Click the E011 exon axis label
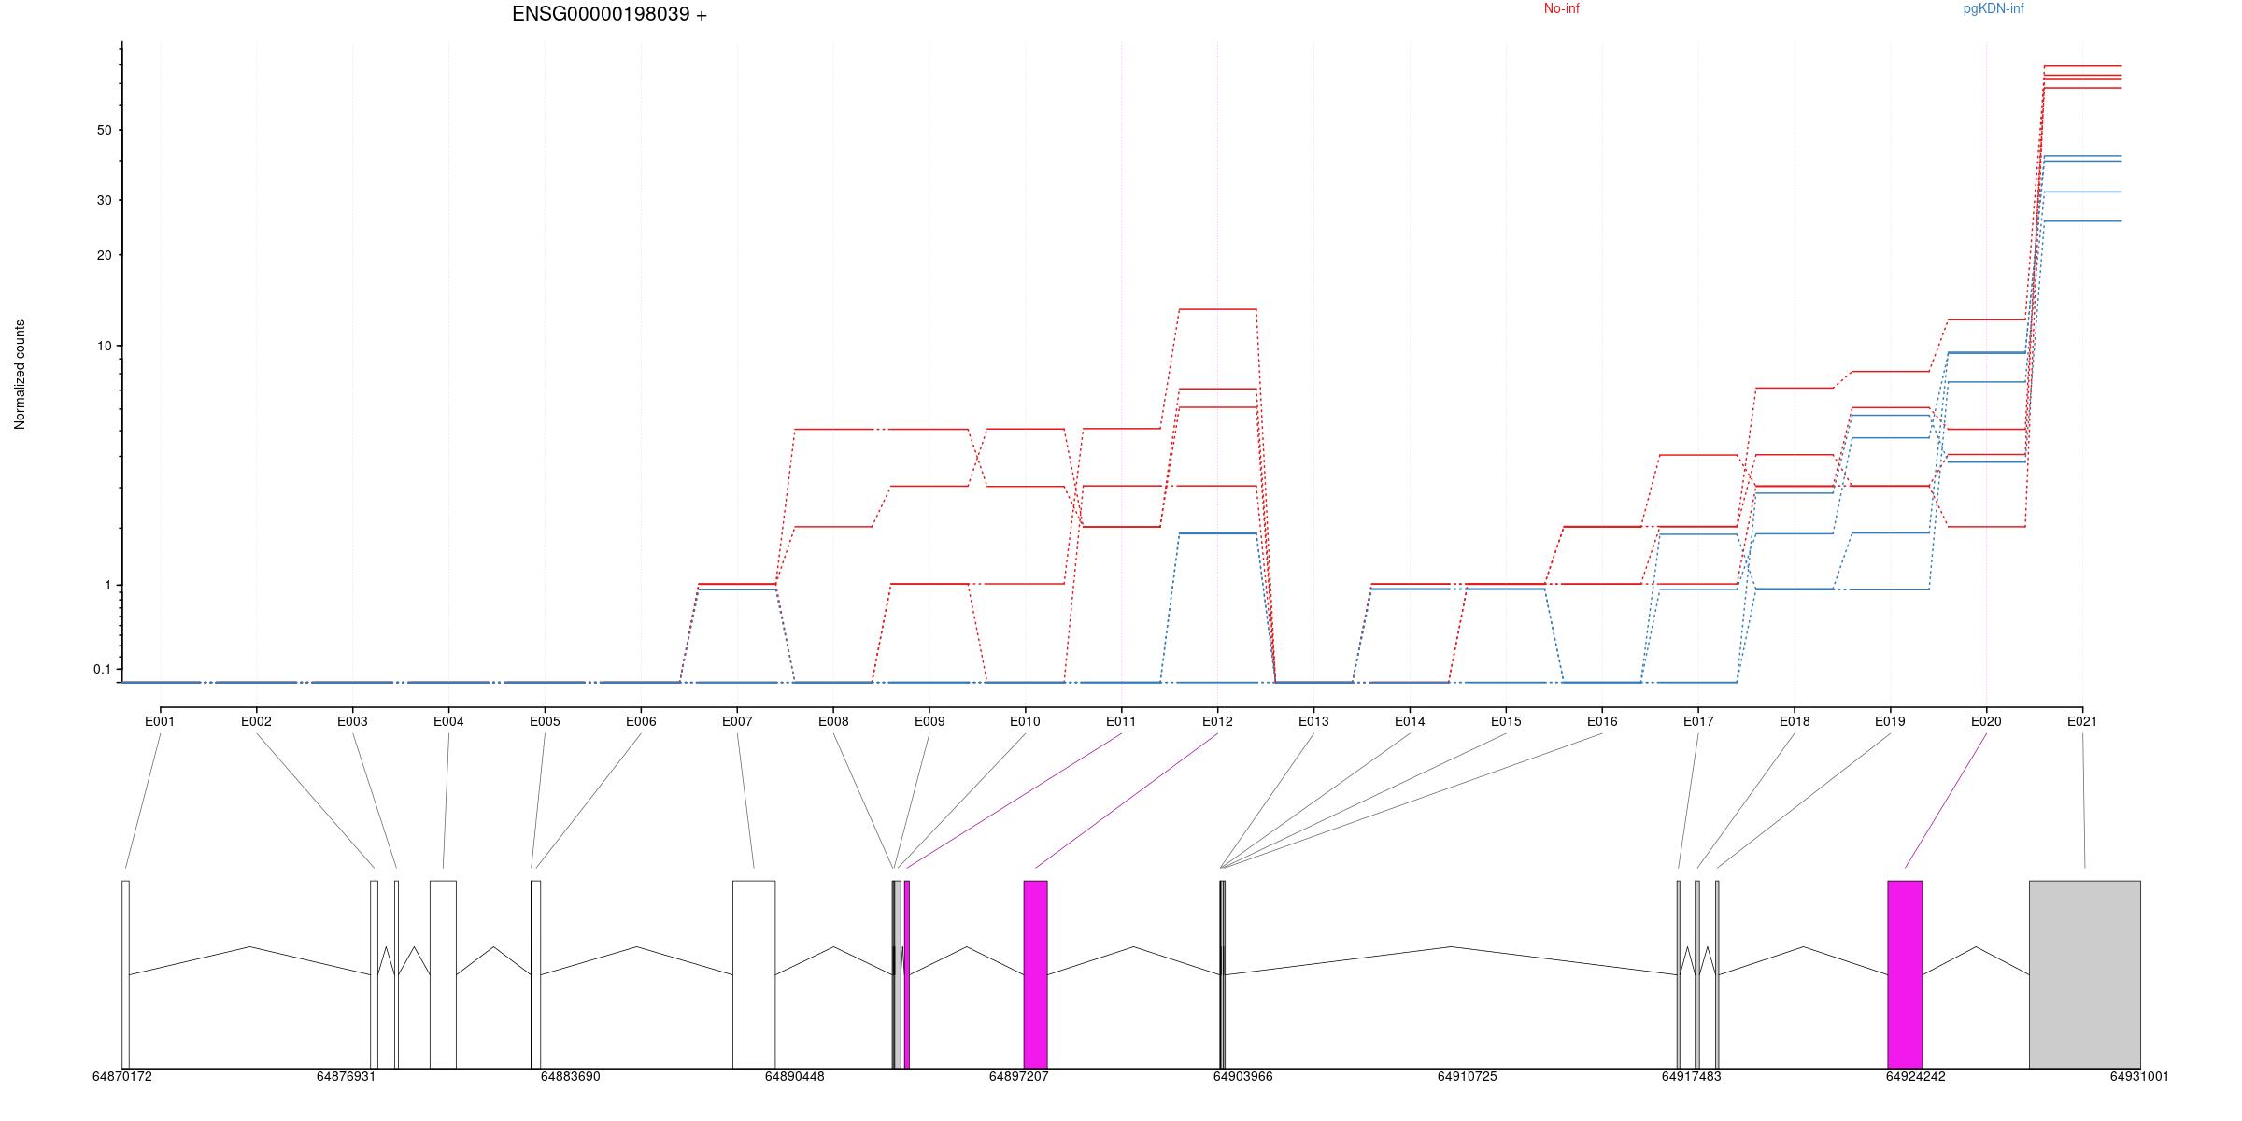Screen dimensions: 2242x1121 pos(1121,721)
